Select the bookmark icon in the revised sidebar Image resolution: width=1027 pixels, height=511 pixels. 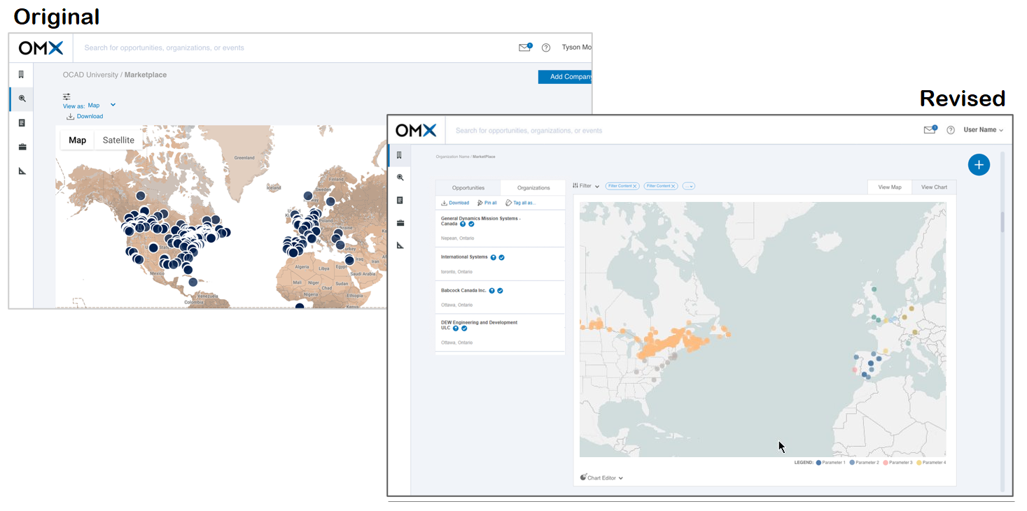coord(399,155)
